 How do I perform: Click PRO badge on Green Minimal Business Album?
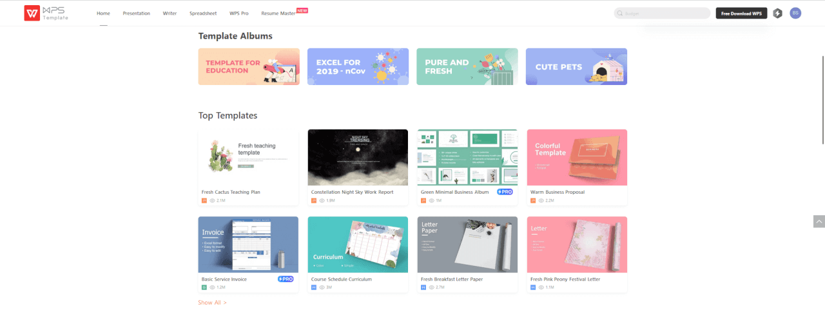[505, 192]
